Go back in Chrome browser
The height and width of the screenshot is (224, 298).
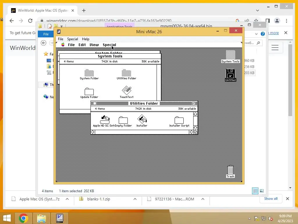click(12, 21)
